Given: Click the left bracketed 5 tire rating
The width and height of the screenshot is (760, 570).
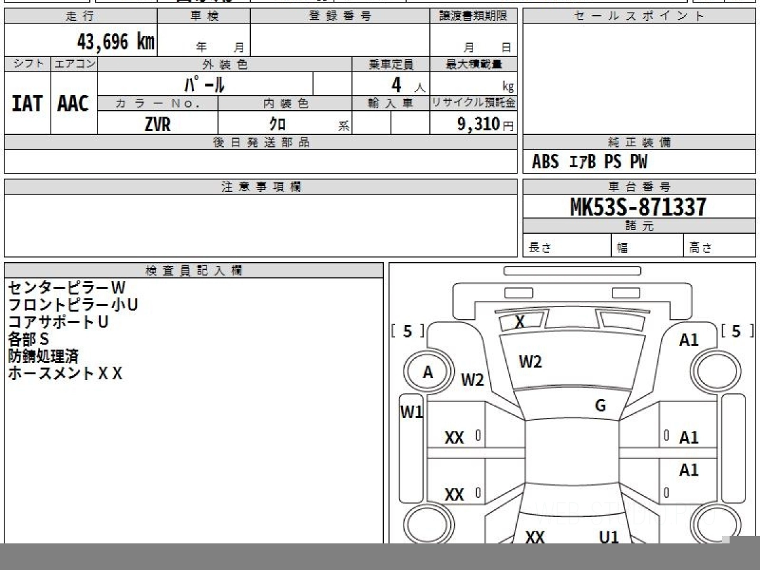Looking at the screenshot, I should tap(407, 331).
